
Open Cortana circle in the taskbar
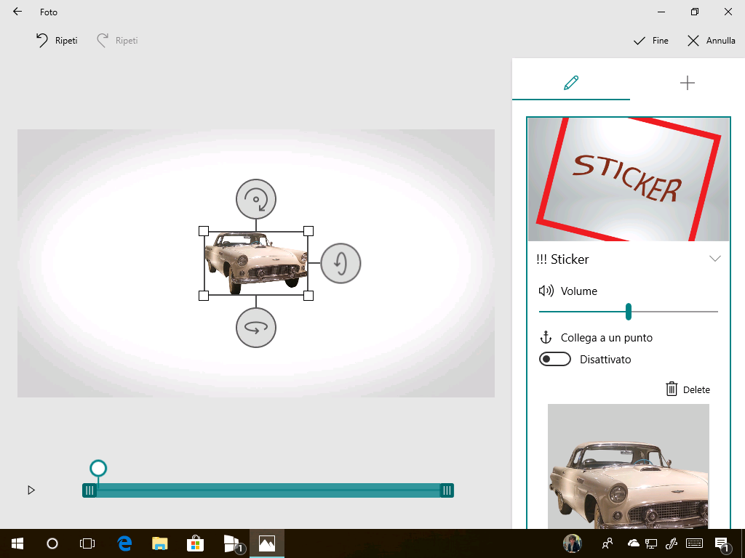click(52, 543)
